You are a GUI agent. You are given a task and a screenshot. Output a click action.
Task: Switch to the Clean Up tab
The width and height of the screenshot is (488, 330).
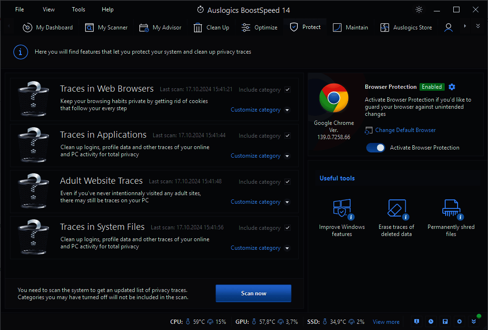212,28
